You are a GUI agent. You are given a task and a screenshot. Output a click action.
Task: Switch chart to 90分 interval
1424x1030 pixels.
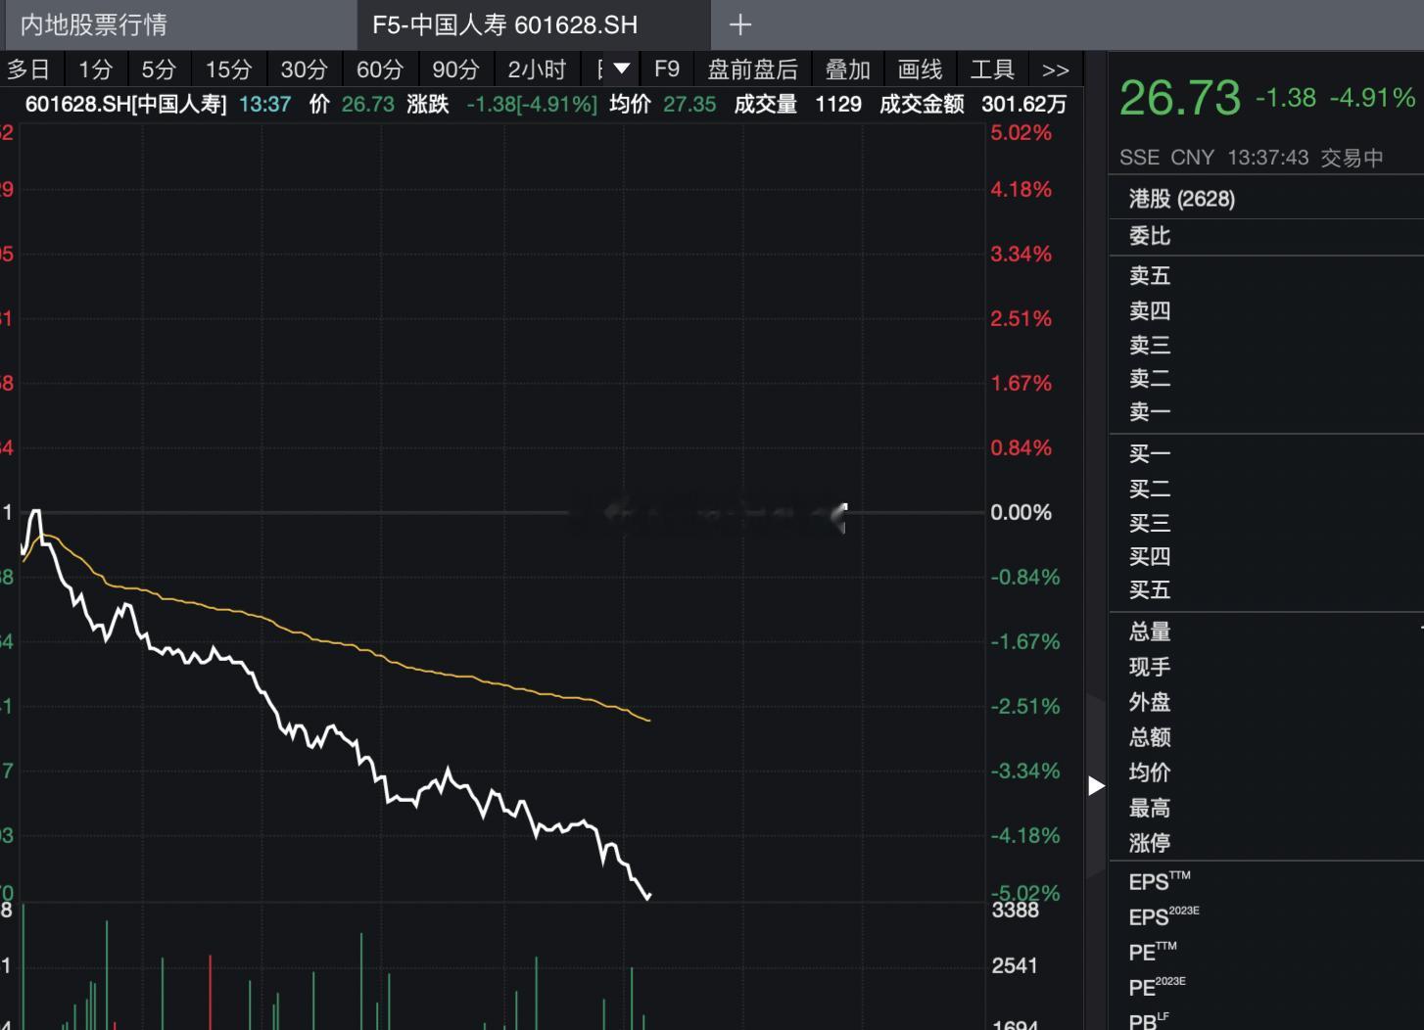point(455,70)
